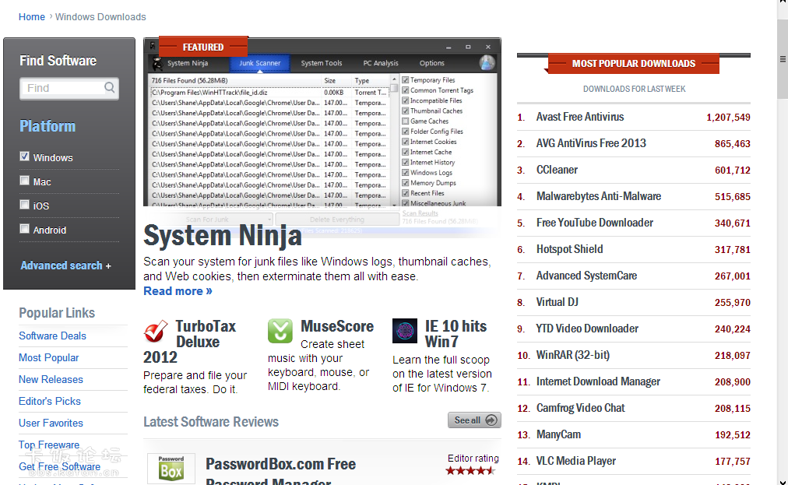Viewport: 788px width, 485px height.
Task: Open the TurboTax Deluxe 2012 headline
Action: point(189,342)
